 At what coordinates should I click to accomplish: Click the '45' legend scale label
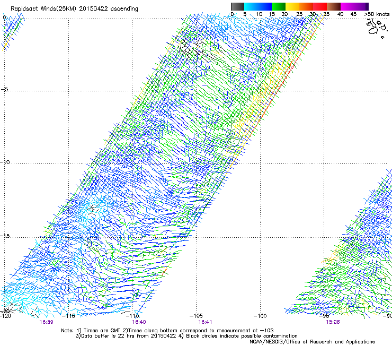[353, 14]
